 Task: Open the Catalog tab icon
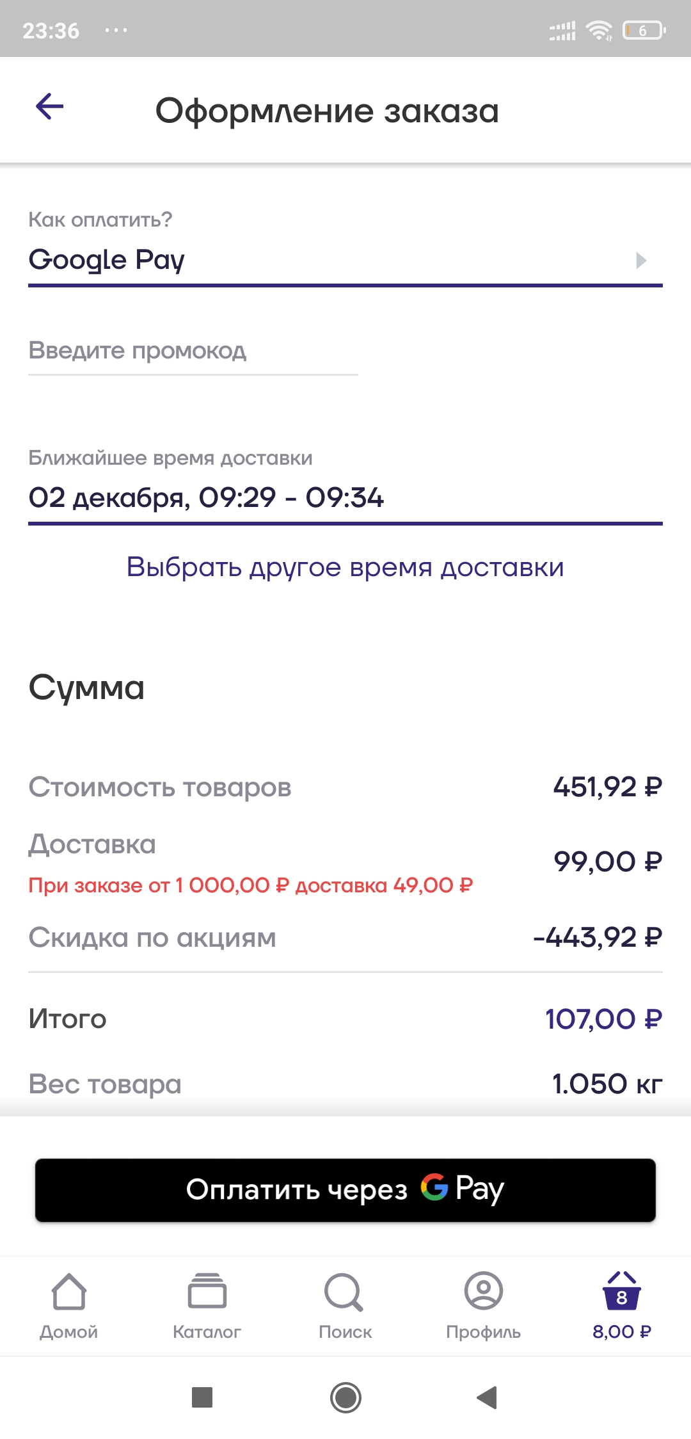point(207,1290)
